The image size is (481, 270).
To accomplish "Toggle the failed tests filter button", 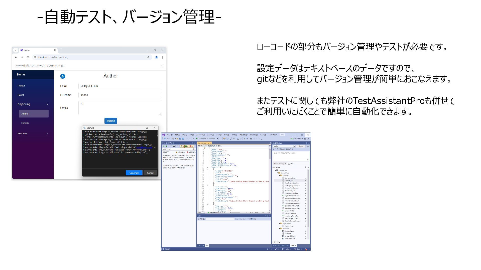I will click(x=191, y=146).
